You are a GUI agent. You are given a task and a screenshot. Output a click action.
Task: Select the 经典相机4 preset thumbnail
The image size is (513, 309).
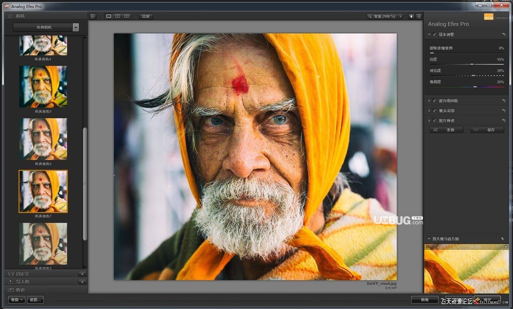coord(43,45)
